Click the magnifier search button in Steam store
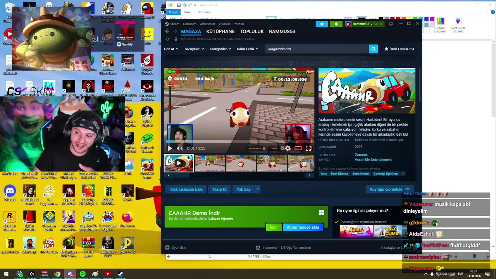 (373, 49)
